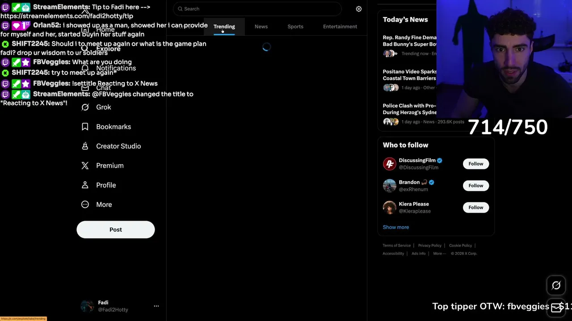Expand the footer More menu
This screenshot has height=321, width=572.
click(439, 254)
